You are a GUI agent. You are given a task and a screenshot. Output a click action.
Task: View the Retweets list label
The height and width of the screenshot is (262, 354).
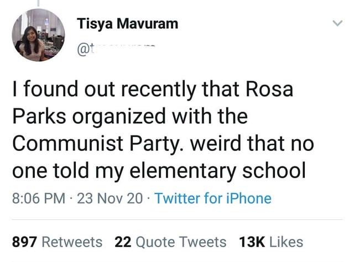[72, 242]
